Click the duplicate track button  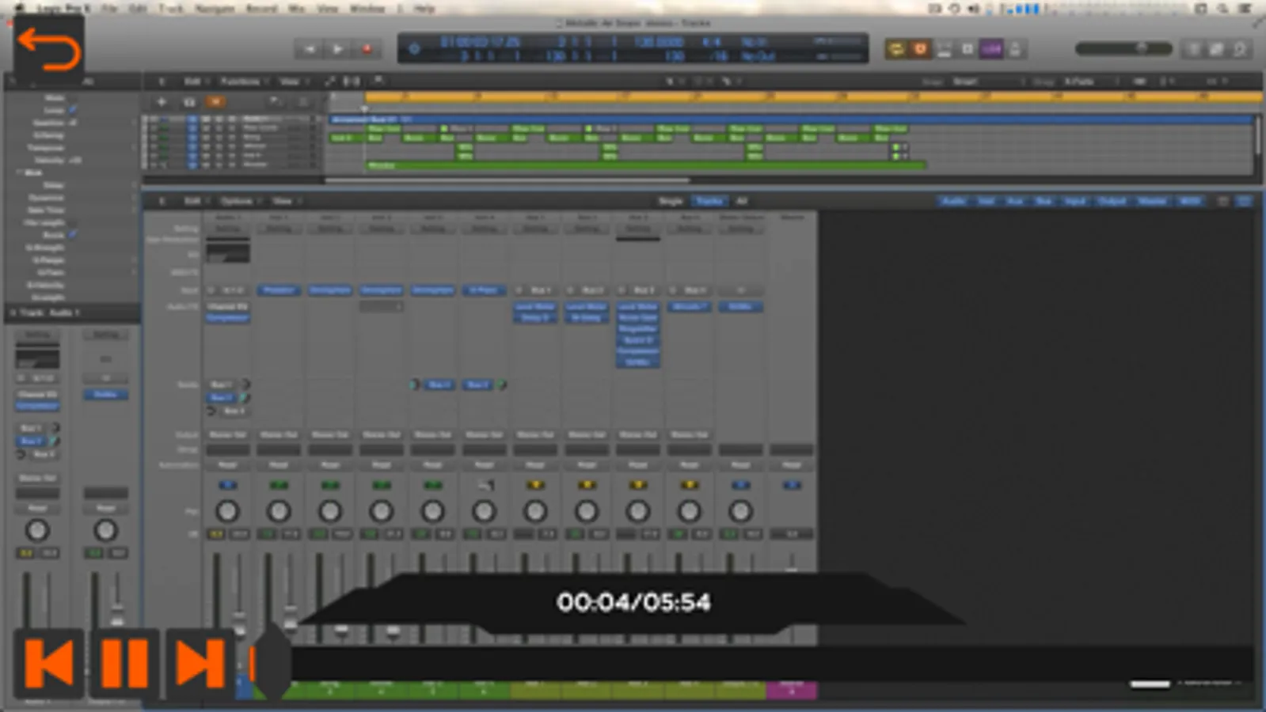[188, 102]
